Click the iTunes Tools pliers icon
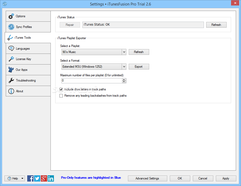 click(10, 38)
